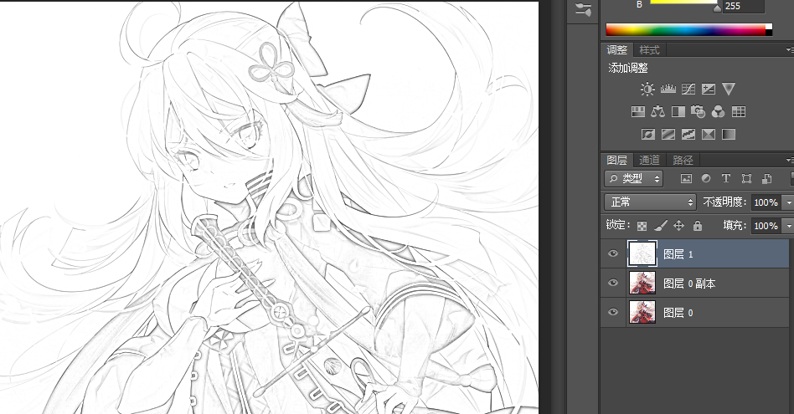Add a Color Balance adjustment layer

point(657,112)
